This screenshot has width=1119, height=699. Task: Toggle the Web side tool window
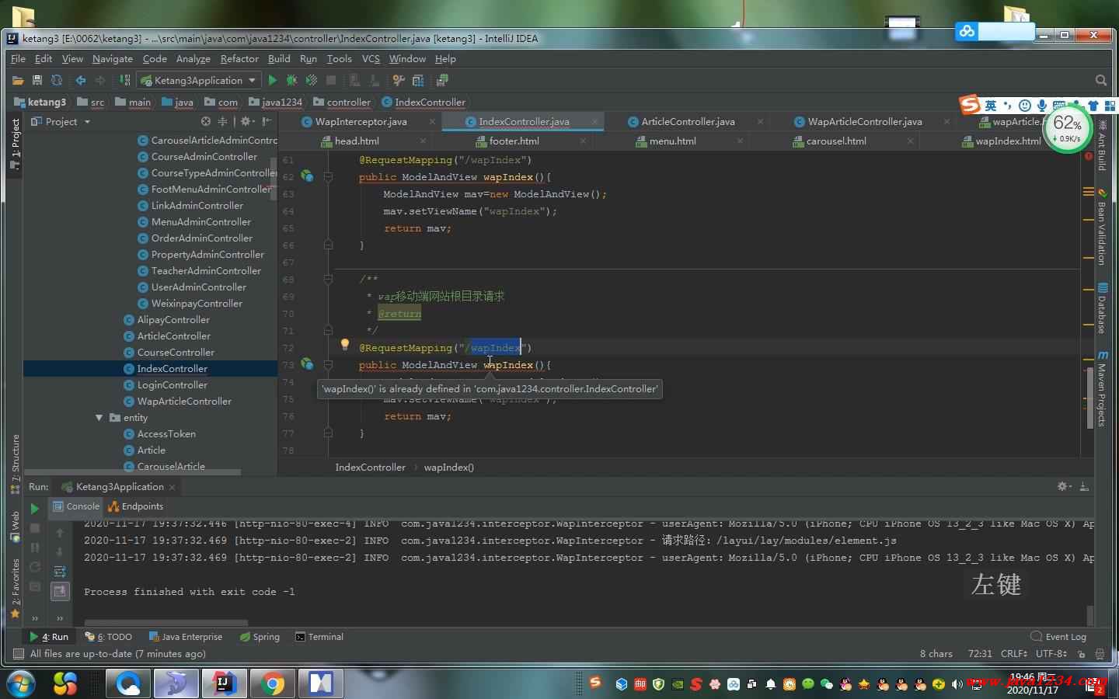[15, 526]
